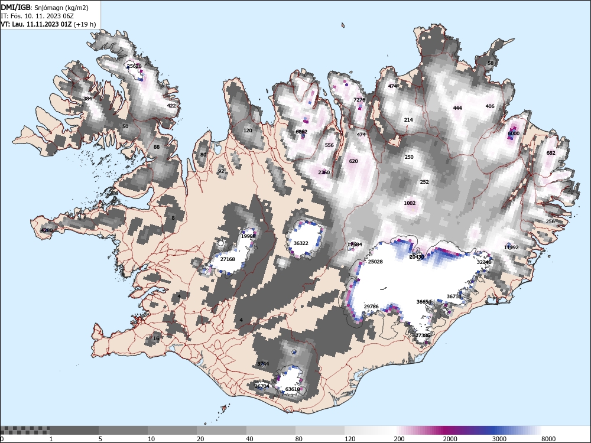Click the VT: Lau. 11.11.2023 01Z valid time
The image size is (591, 443).
(x=48, y=24)
